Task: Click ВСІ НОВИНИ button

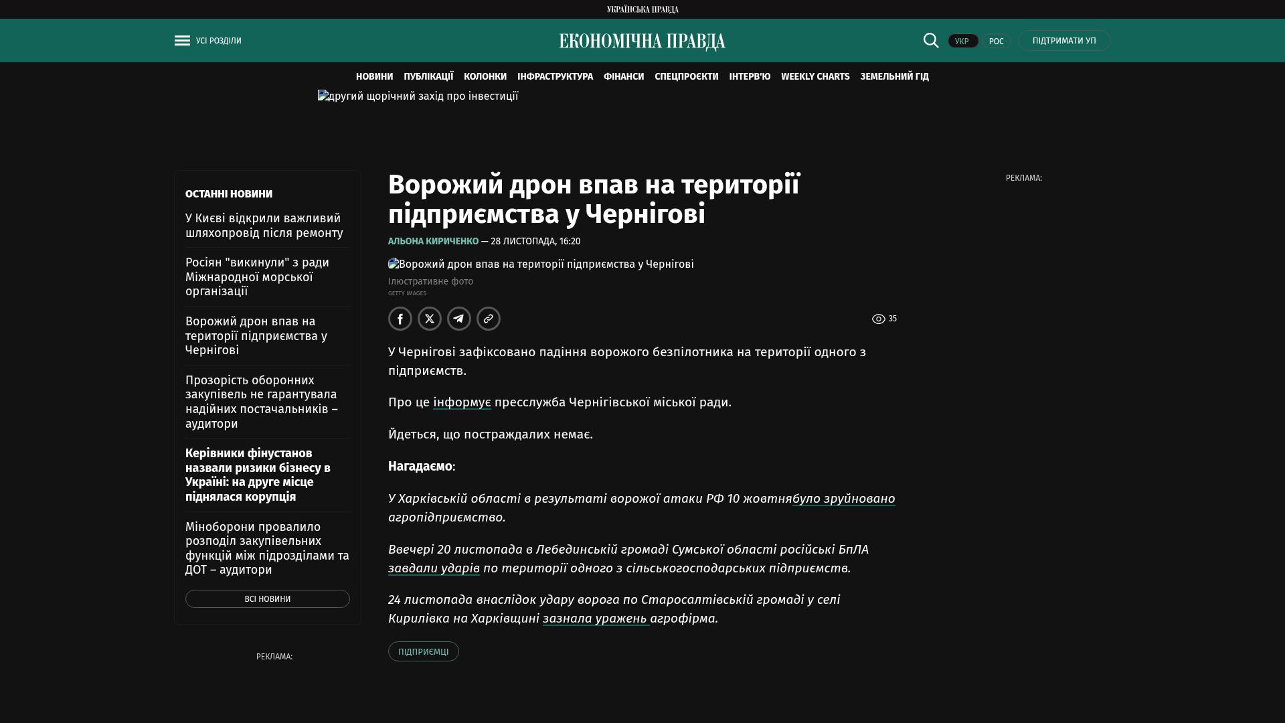Action: (x=267, y=599)
